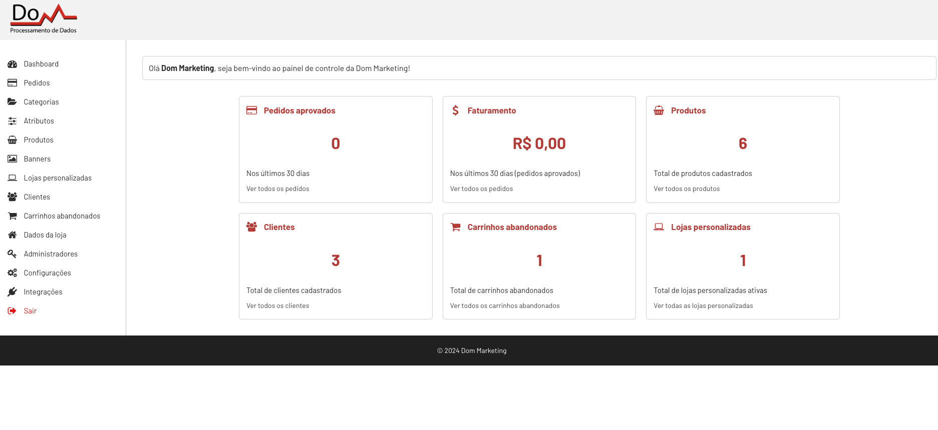Click the Lojas personalizadas laptop icon in sidebar
Screen dimensions: 938x430
[x=13, y=178]
